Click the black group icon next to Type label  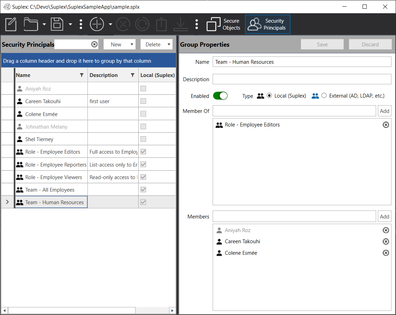pyautogui.click(x=261, y=96)
